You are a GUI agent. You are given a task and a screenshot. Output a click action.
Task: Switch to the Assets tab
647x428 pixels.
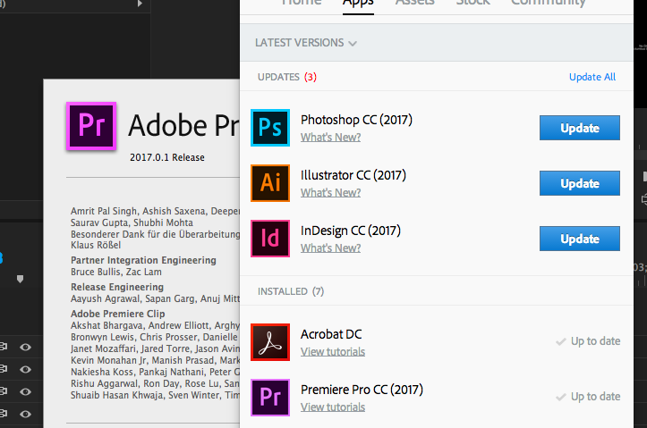tap(414, 4)
